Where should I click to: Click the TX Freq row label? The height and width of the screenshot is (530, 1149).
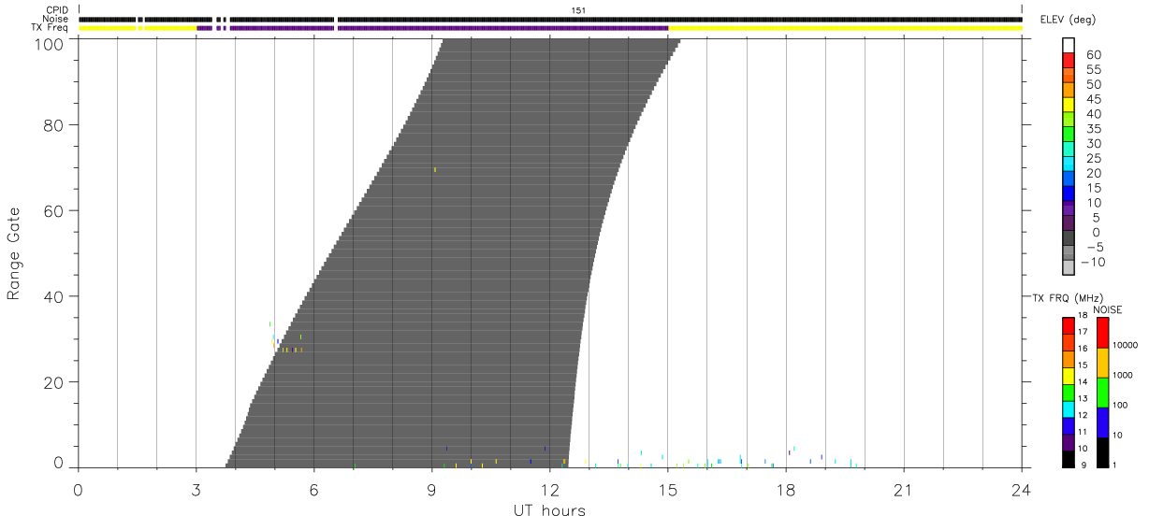coord(49,28)
